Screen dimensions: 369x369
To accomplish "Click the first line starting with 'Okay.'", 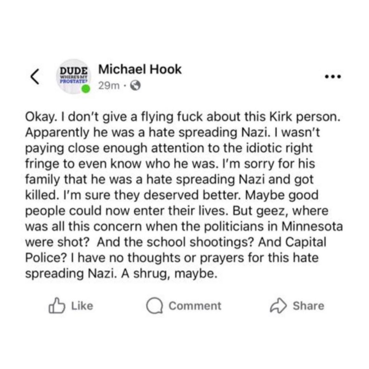I will (183, 117).
